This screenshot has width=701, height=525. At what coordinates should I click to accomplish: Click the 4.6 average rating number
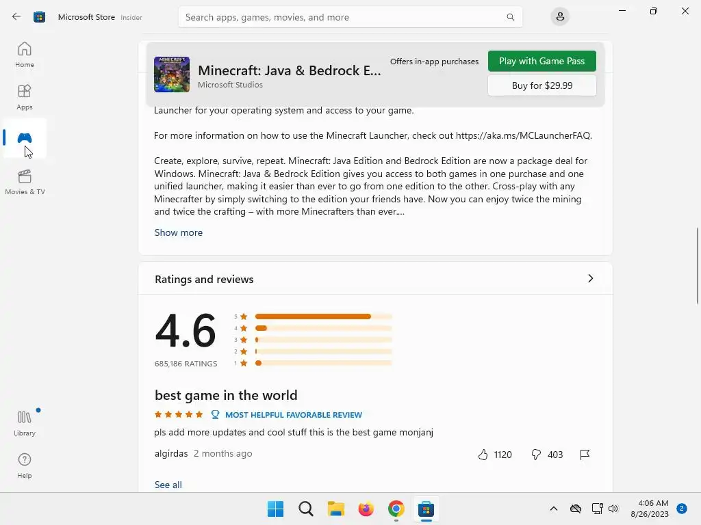point(186,331)
